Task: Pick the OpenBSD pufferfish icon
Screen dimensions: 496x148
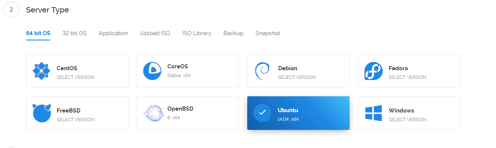Action: [152, 113]
